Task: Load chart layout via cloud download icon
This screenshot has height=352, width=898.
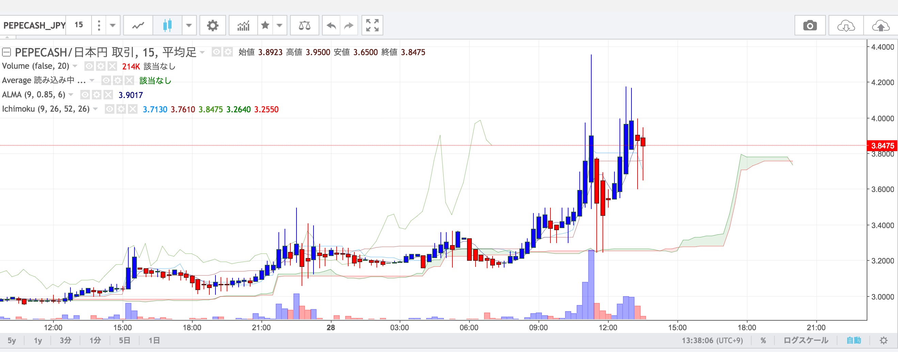Action: pos(846,26)
